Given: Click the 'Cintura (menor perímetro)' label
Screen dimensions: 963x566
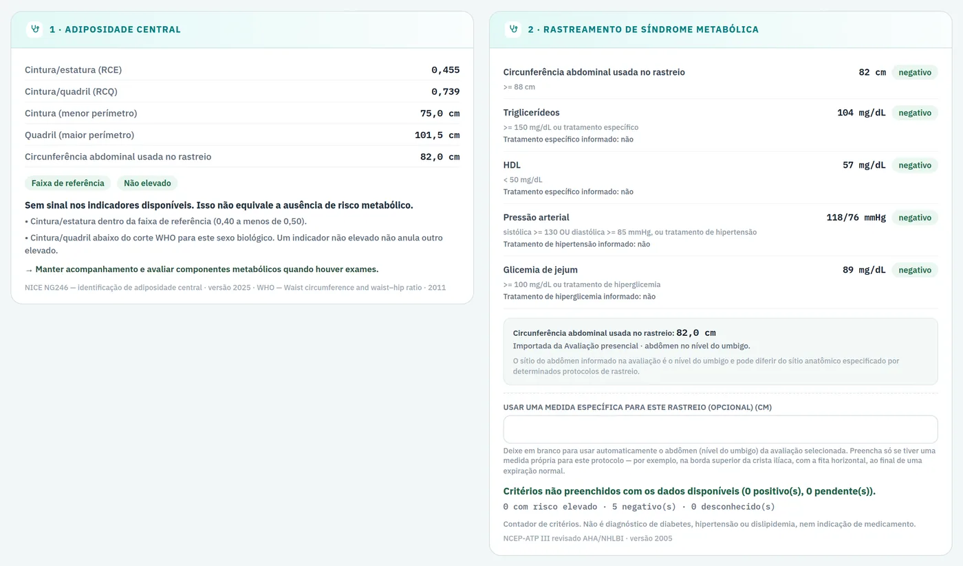Looking at the screenshot, I should click(81, 113).
